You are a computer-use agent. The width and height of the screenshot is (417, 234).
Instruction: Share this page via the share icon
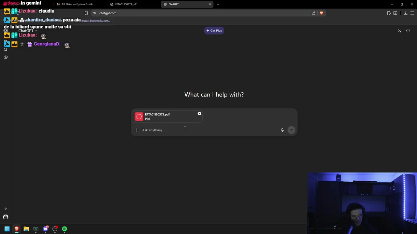click(x=314, y=13)
